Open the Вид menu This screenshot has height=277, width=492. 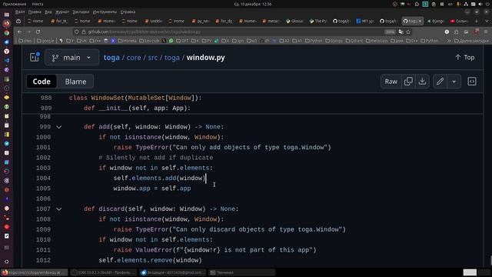point(48,12)
